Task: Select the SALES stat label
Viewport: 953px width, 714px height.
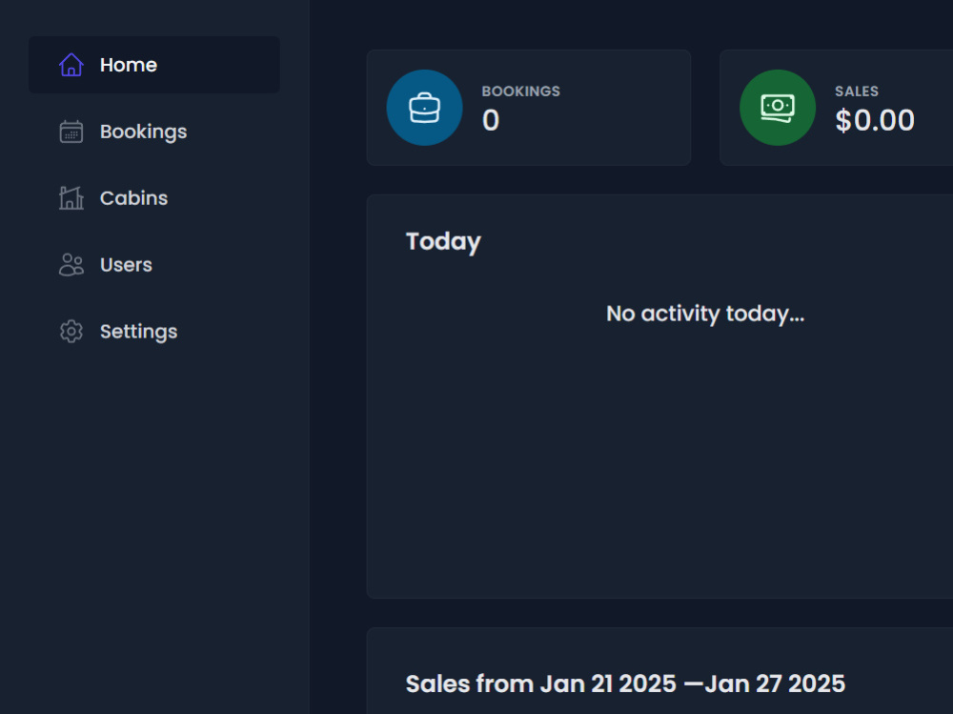Action: [857, 92]
